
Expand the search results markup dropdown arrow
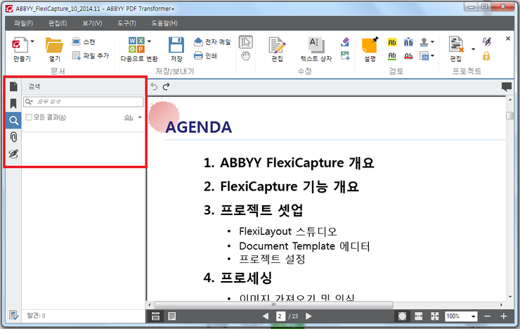click(x=140, y=117)
